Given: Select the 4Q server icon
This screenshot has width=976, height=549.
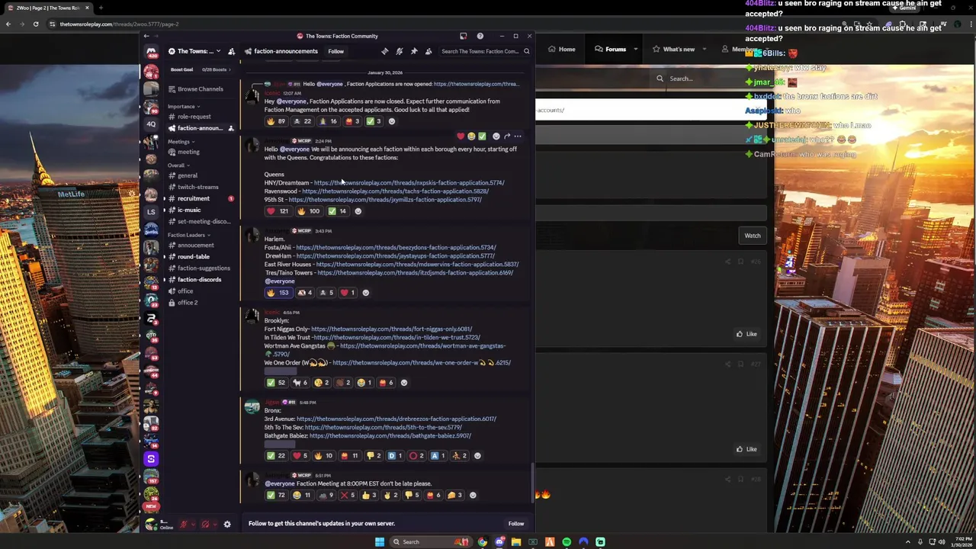Looking at the screenshot, I should click(151, 124).
